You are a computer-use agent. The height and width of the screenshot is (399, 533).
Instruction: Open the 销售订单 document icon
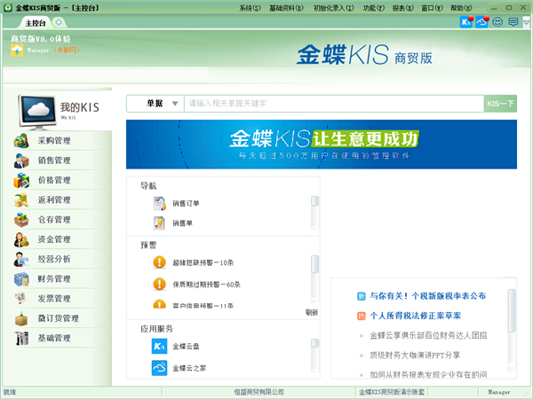[159, 203]
